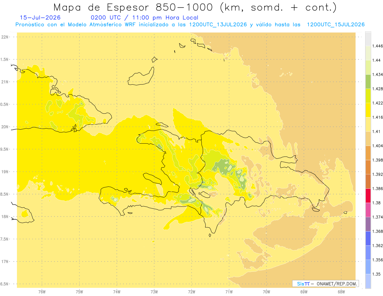The height and width of the screenshot is (296, 383).
Task: Click the 69W longitude axis label
Action: coord(304,292)
